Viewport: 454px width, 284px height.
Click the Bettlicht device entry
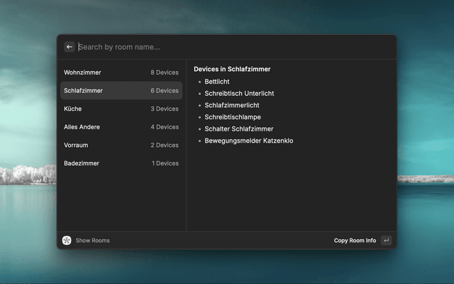click(x=217, y=82)
